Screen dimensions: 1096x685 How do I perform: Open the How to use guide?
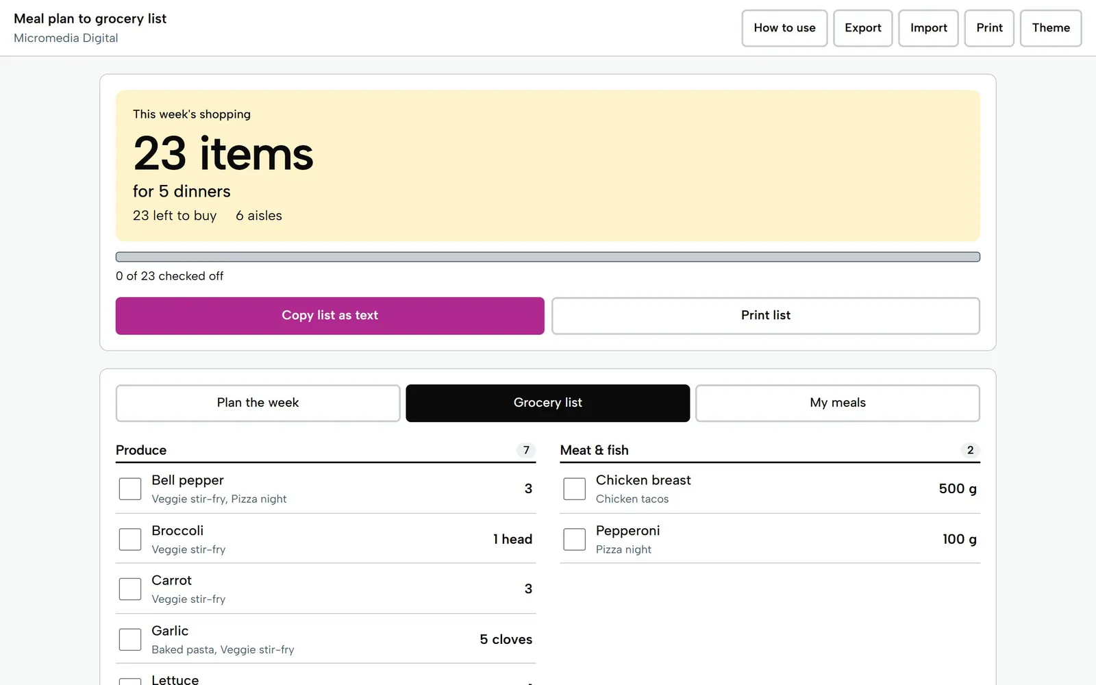pos(784,28)
